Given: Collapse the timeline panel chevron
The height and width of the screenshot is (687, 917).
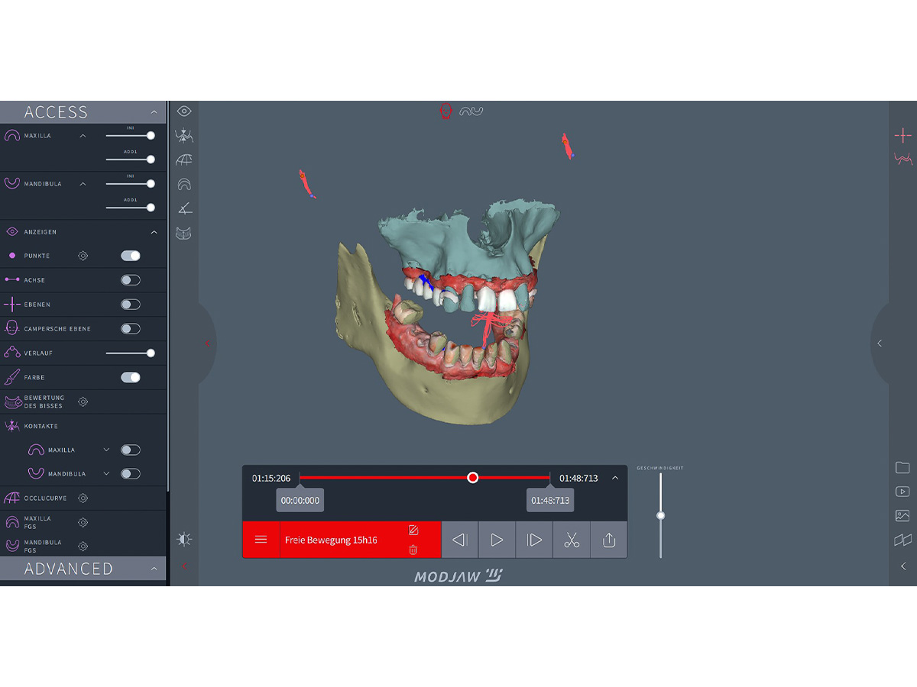Looking at the screenshot, I should 615,478.
